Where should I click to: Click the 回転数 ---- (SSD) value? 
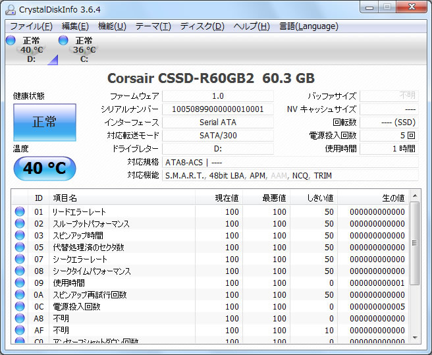tap(389, 123)
